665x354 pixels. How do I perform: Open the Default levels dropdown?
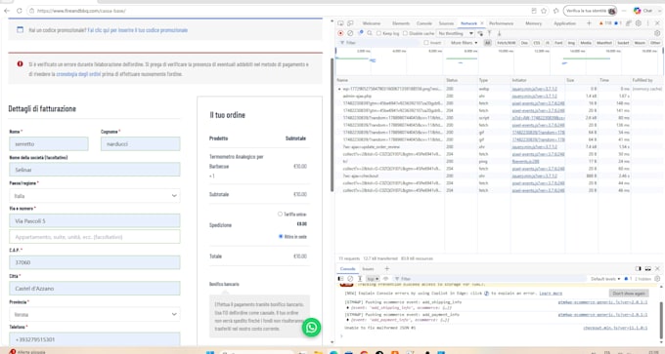tap(605, 279)
